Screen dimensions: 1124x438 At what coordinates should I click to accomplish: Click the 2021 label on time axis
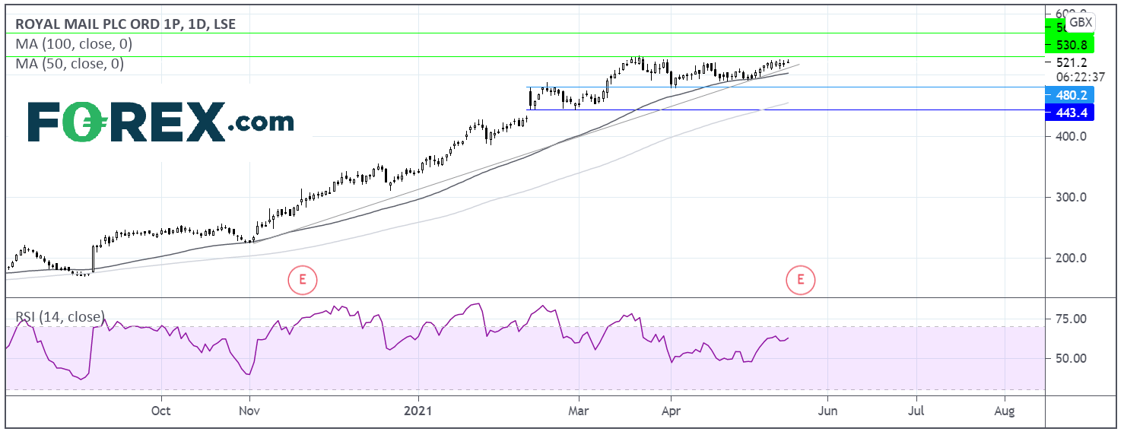click(418, 411)
